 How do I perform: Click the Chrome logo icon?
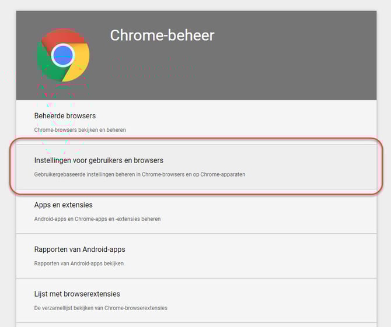[x=62, y=55]
